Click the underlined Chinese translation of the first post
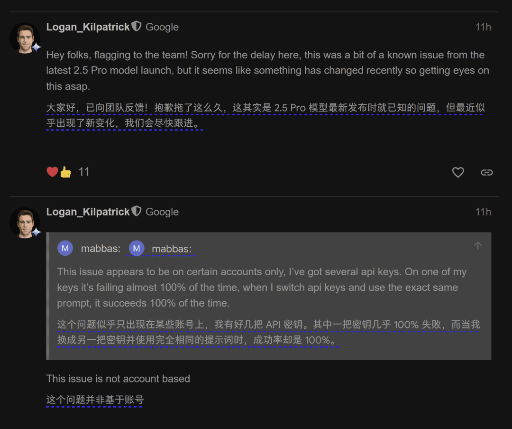Viewport: 512px width, 429px height. coord(265,115)
